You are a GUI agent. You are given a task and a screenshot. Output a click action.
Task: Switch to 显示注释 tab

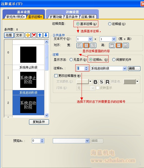coord(35,17)
